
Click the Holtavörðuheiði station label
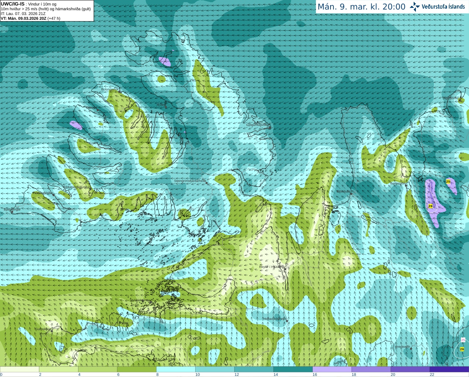[274, 319]
